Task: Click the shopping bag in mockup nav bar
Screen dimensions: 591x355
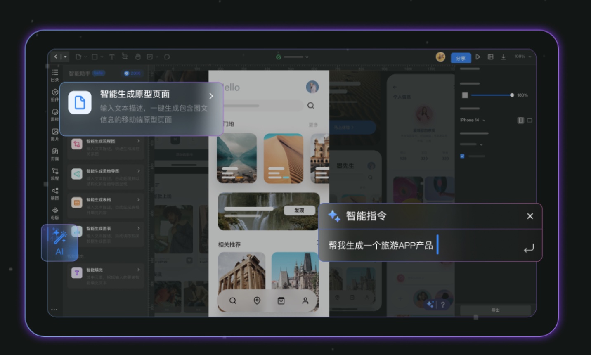Action: tap(281, 301)
